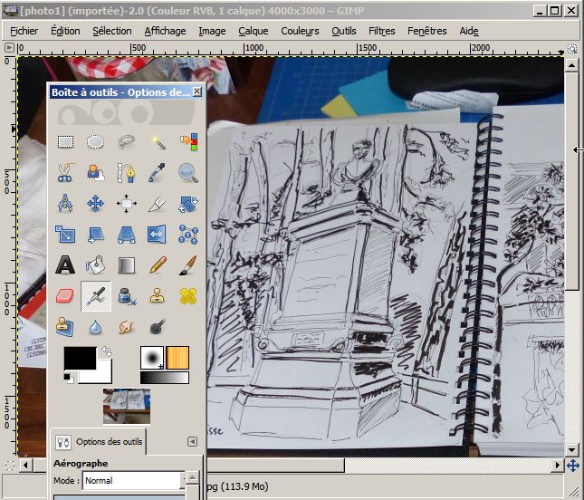584x500 pixels.
Task: Select the Color Picker eyedropper tool
Action: [x=158, y=172]
